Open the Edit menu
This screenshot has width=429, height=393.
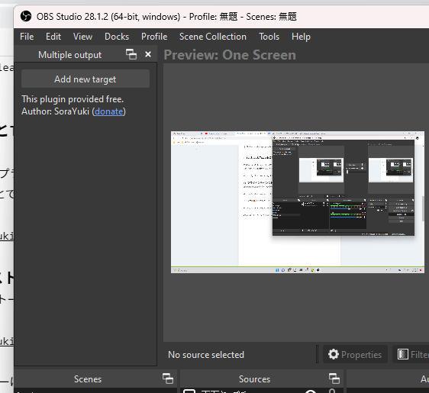click(53, 37)
